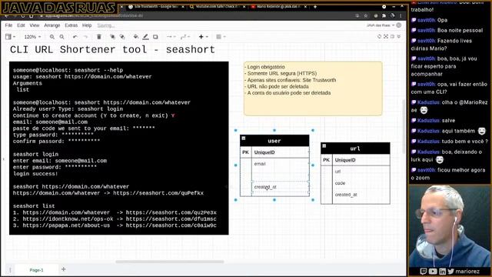Toggle the shadow rectangle icon
This screenshot has width=492, height=277.
pyautogui.click(x=155, y=37)
